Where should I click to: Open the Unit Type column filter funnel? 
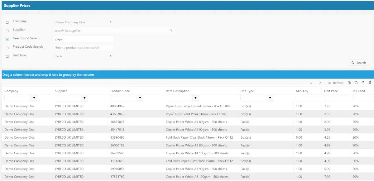pyautogui.click(x=270, y=98)
